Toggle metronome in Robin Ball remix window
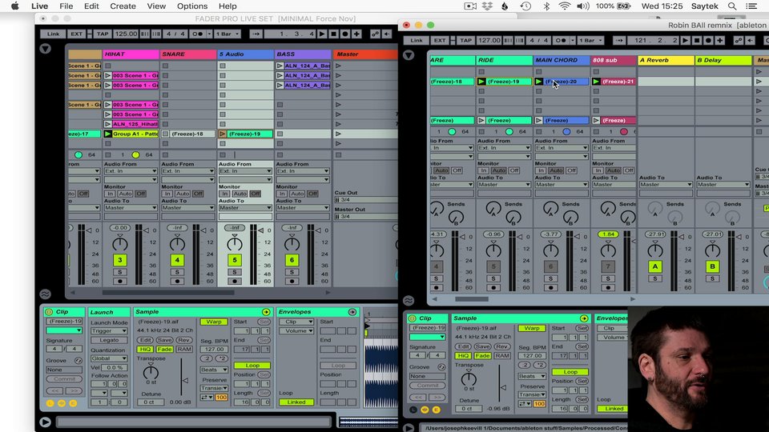 [x=560, y=40]
